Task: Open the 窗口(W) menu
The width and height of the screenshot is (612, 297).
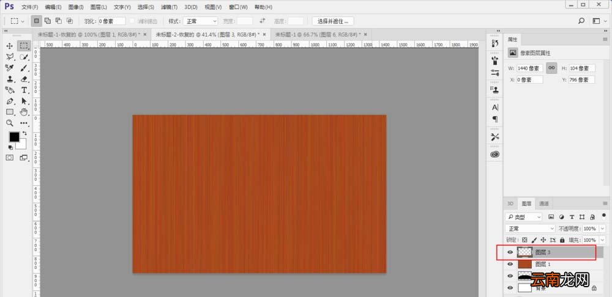Action: (238, 7)
